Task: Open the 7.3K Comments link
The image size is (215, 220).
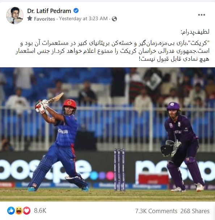Action: (156, 211)
